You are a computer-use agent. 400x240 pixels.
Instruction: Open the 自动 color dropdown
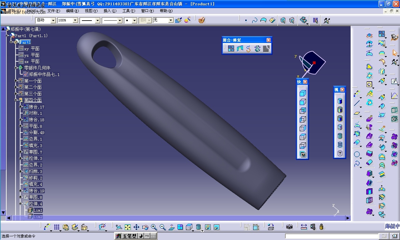click(x=53, y=20)
